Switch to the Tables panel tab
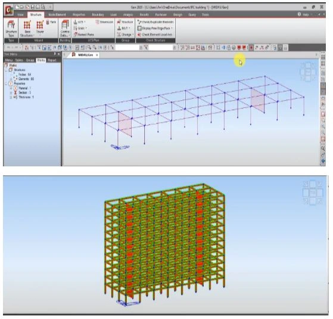Screen dimensions: 333x319 19,60
